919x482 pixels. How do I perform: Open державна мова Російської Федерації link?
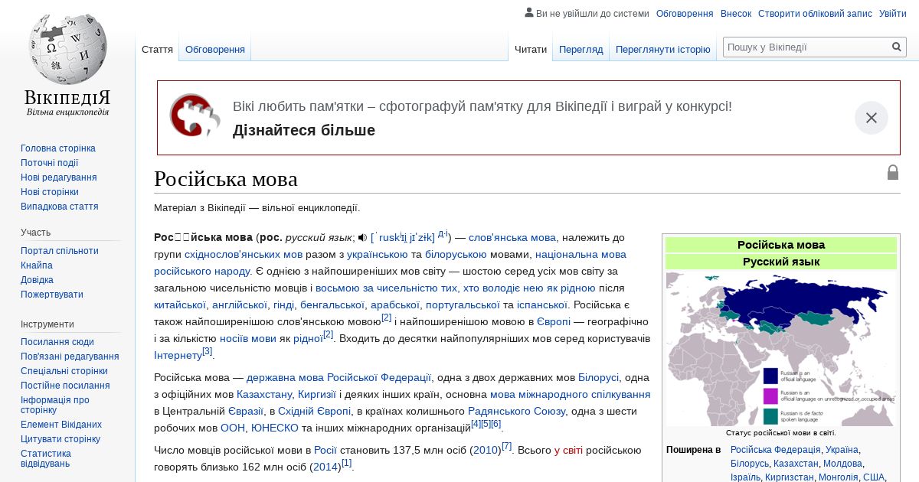click(339, 377)
